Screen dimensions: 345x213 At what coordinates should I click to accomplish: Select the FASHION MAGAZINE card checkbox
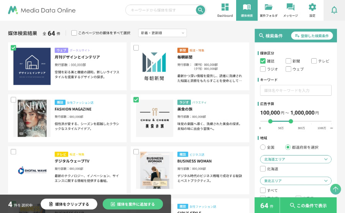point(13,100)
